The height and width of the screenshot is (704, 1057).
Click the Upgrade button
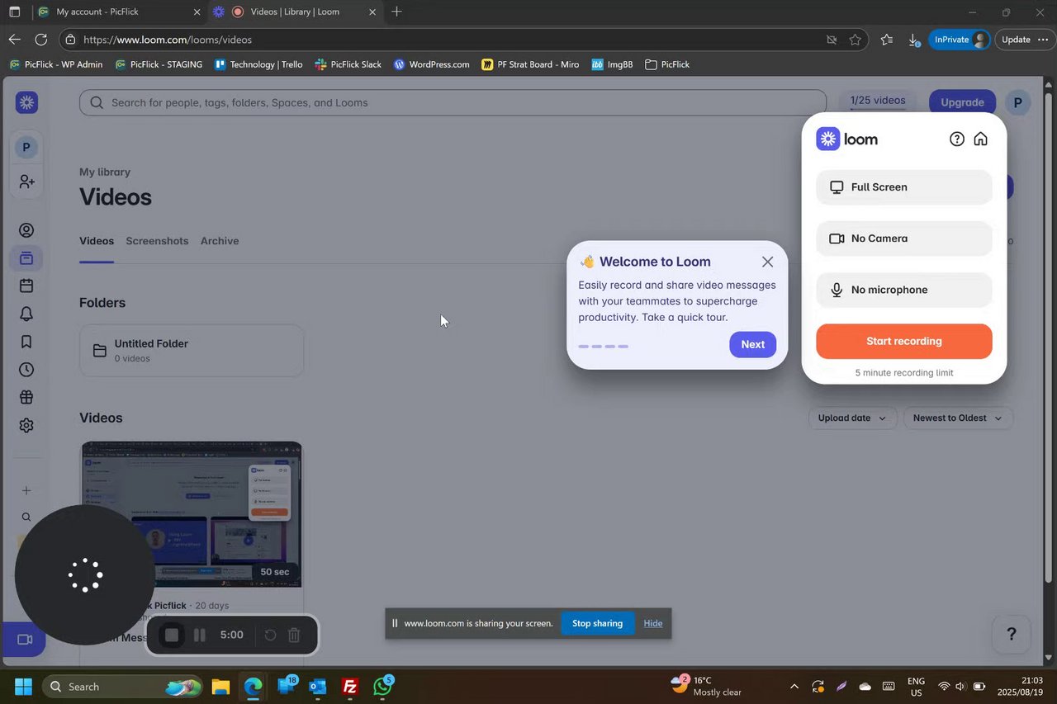point(962,102)
